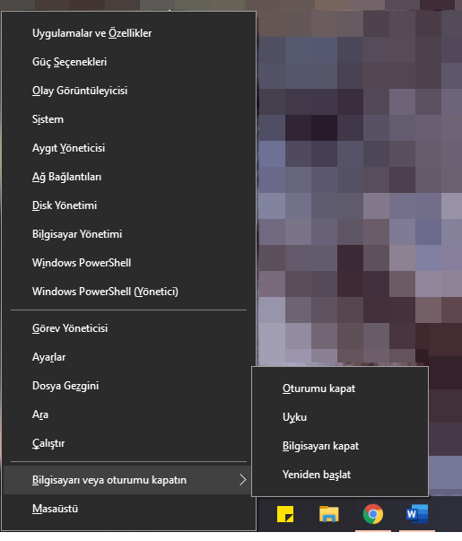
Task: Select Oturumu kapat in the submenu
Action: [x=340, y=388]
